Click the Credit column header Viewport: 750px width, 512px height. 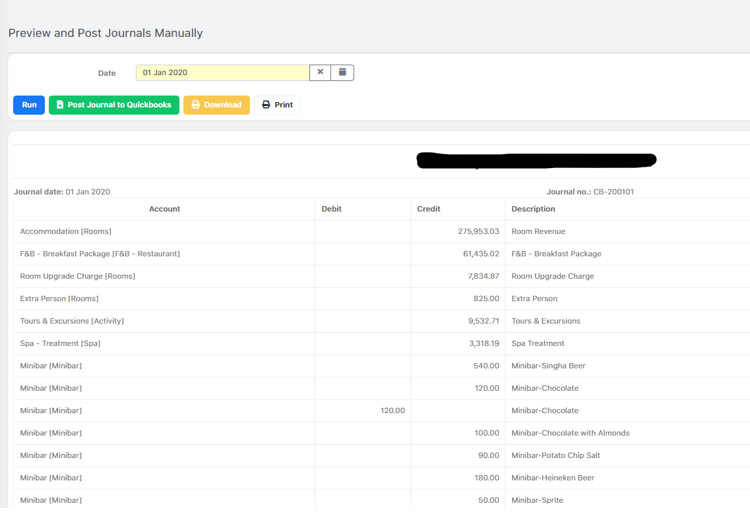click(429, 209)
